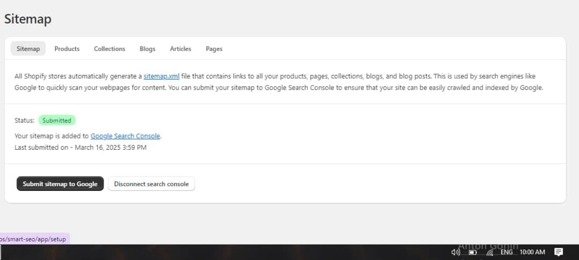
Task: Go to the Blogs tab
Action: [147, 49]
